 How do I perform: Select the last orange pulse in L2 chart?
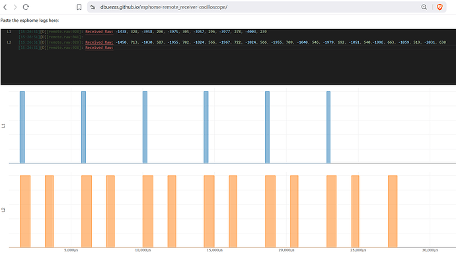click(393, 212)
